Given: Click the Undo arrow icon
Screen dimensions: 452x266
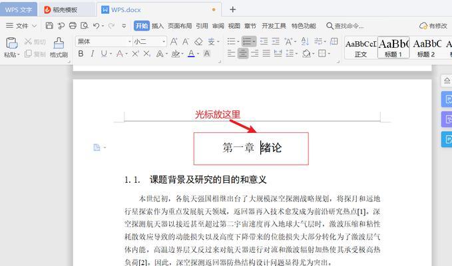Looking at the screenshot, I should point(97,26).
